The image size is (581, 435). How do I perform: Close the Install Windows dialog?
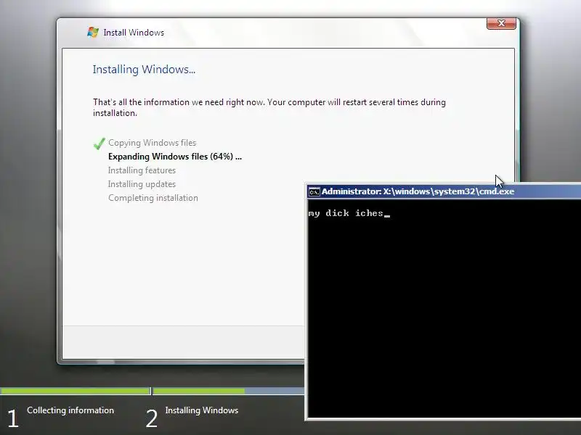pyautogui.click(x=501, y=23)
